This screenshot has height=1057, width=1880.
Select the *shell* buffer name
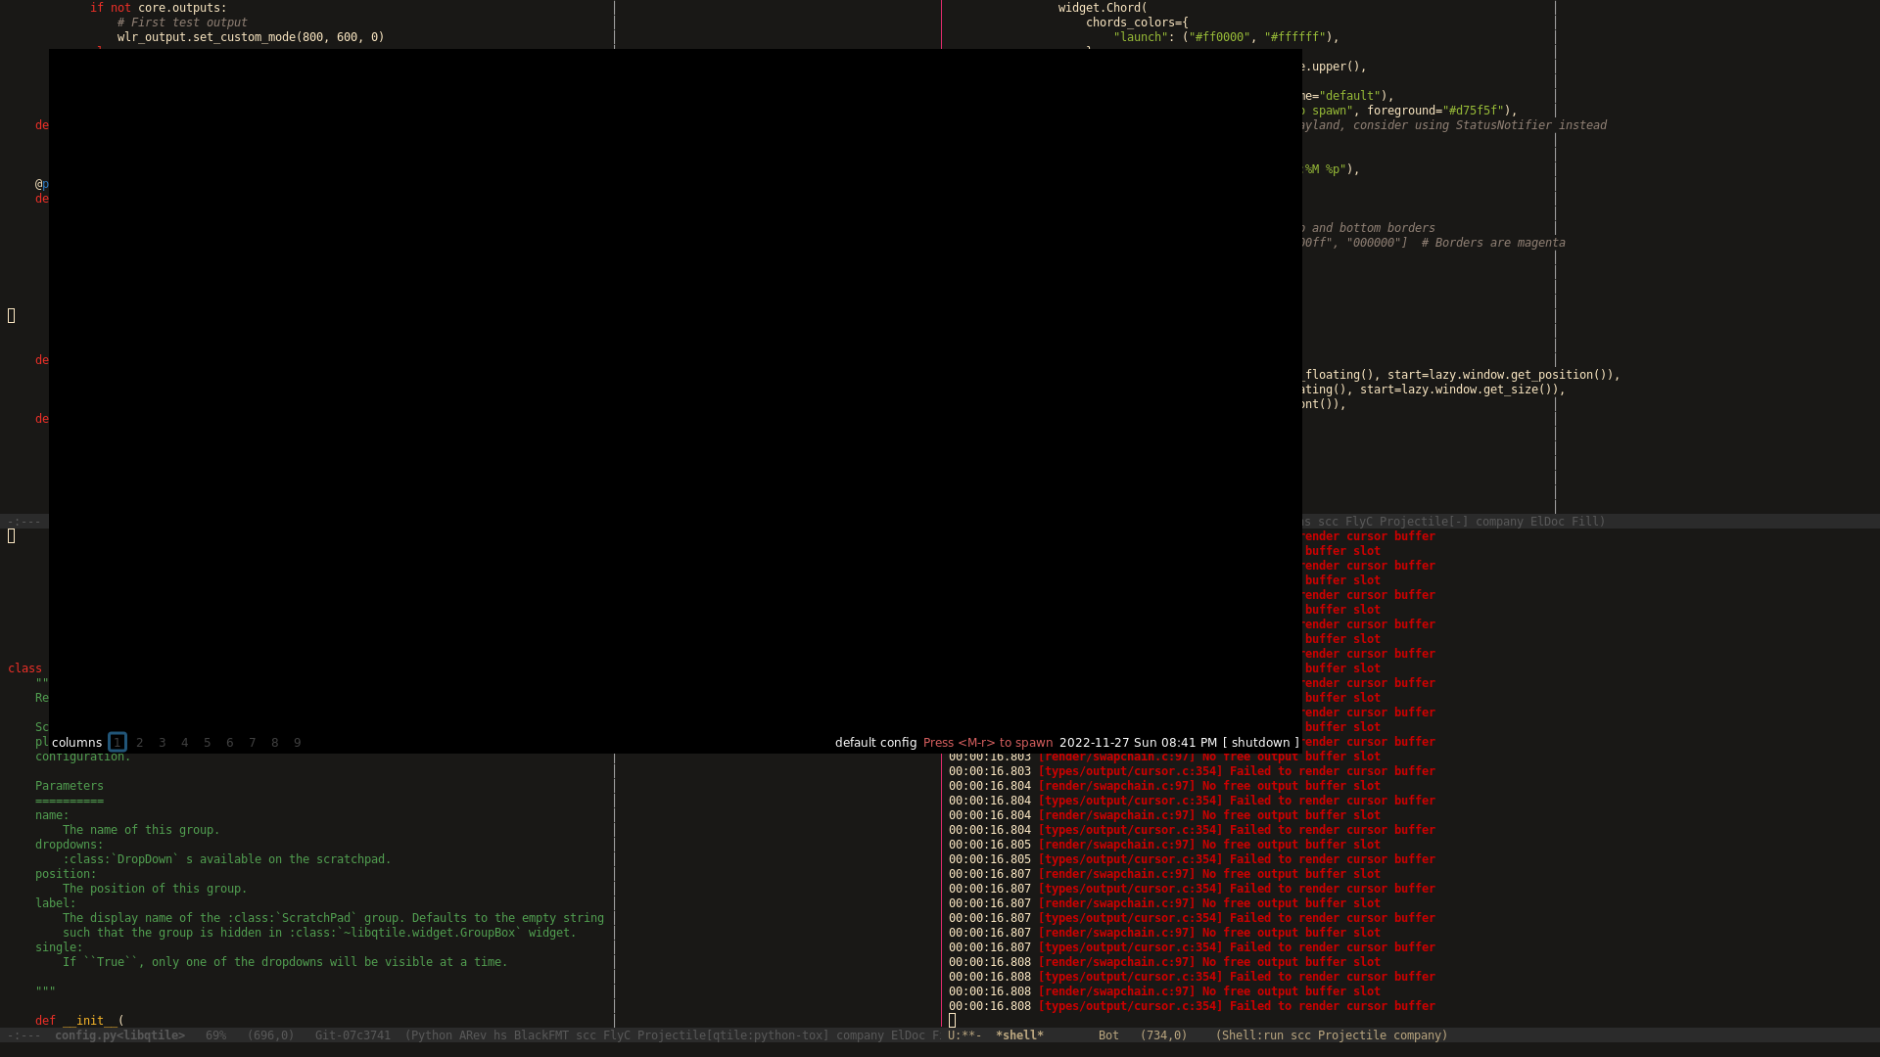point(1018,1034)
